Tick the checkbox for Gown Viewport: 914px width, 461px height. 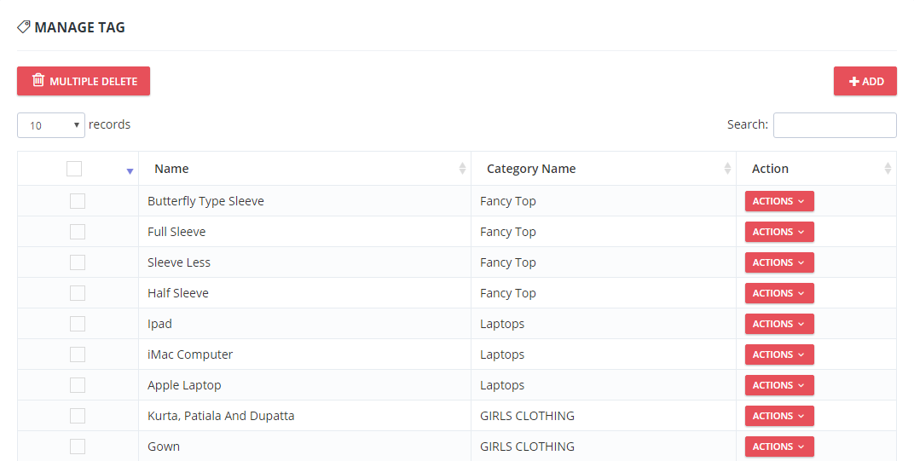tap(78, 447)
